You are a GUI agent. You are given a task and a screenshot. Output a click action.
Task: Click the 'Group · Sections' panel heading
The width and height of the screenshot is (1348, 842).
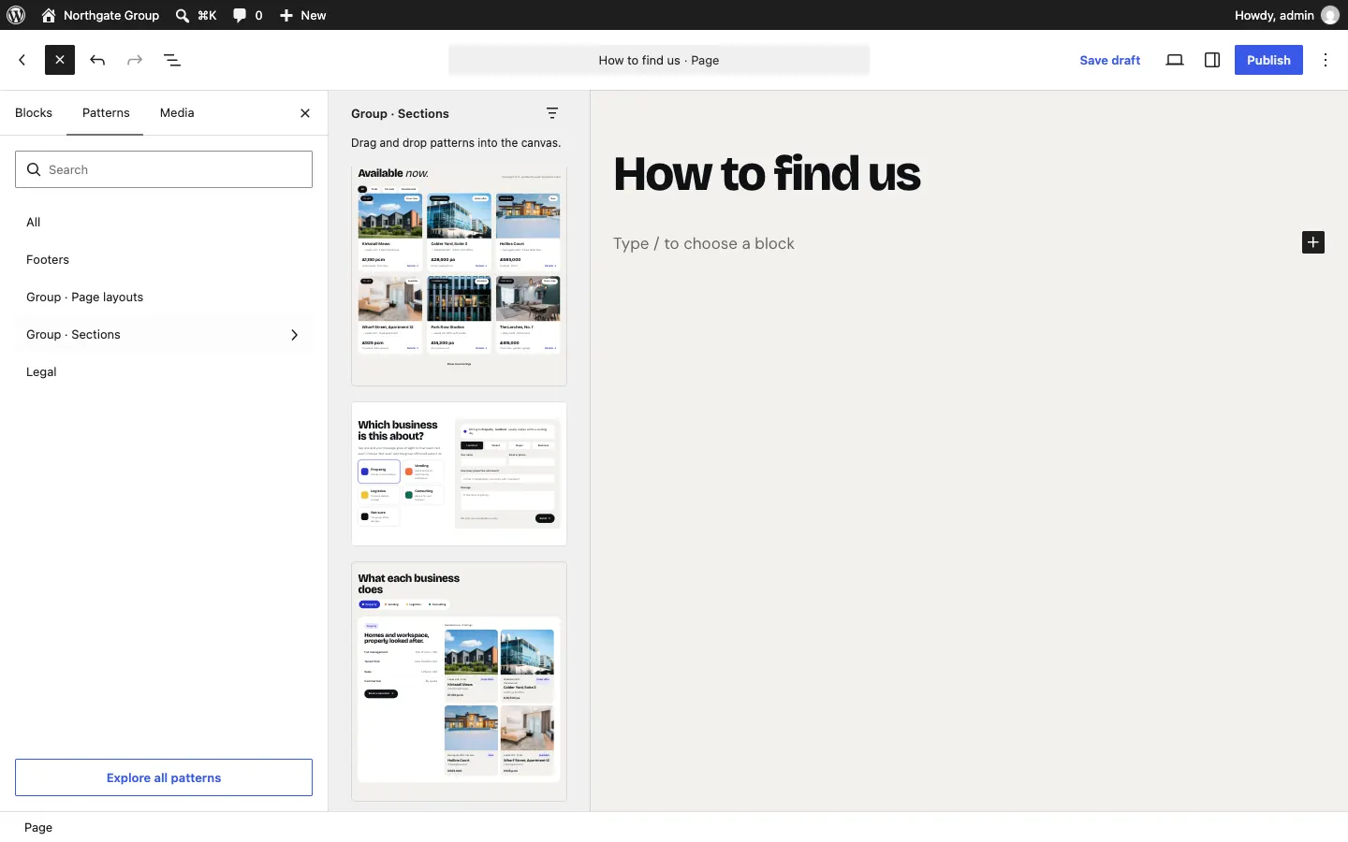click(x=401, y=114)
